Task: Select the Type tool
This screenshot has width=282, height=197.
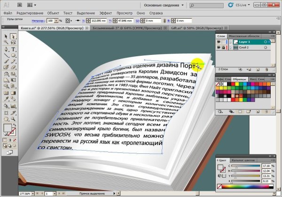Action: 13,49
